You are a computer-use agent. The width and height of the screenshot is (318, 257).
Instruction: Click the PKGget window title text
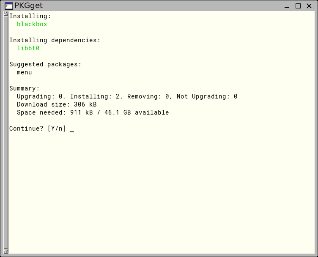[x=29, y=5]
